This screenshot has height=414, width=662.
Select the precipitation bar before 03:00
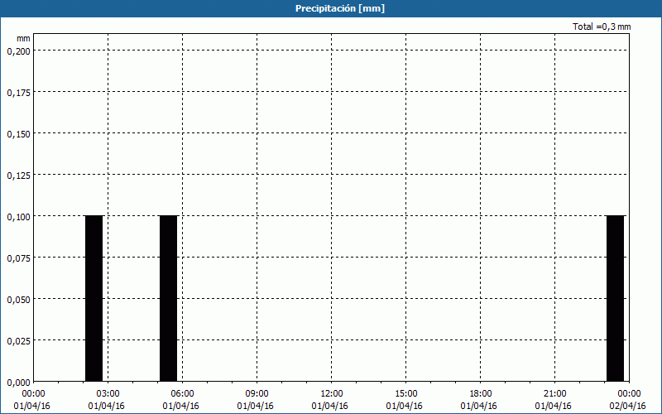pyautogui.click(x=94, y=299)
